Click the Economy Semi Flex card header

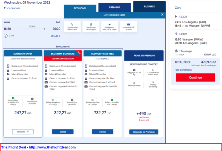pos(102,54)
